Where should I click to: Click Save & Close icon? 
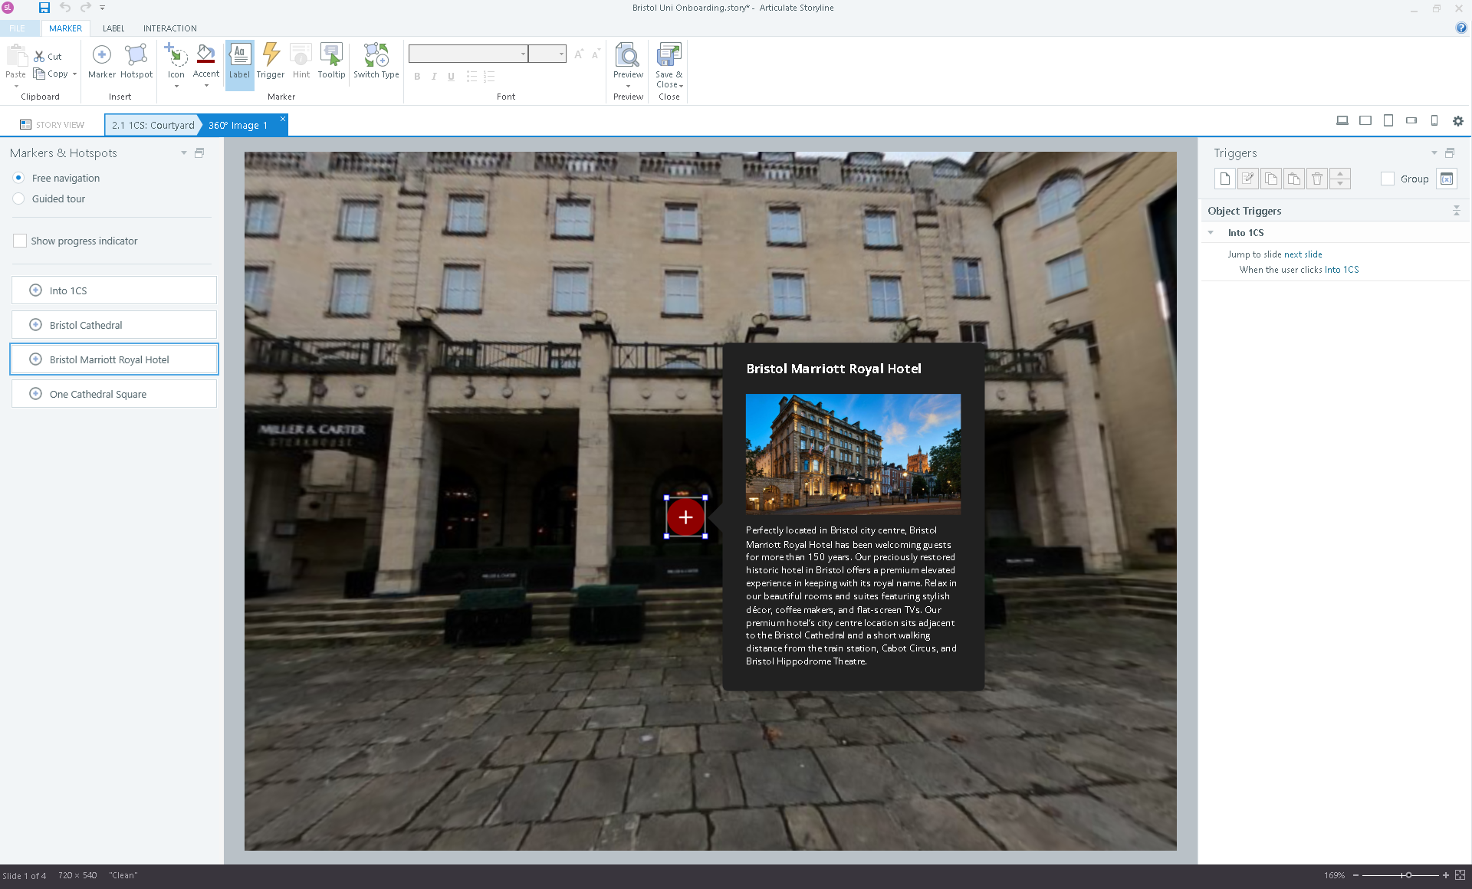pyautogui.click(x=669, y=64)
